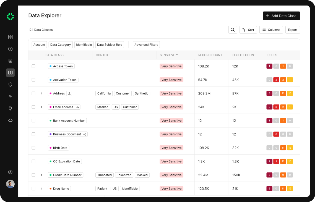The width and height of the screenshot is (315, 202).
Task: Select the Email Address row checkbox
Action: (33, 107)
